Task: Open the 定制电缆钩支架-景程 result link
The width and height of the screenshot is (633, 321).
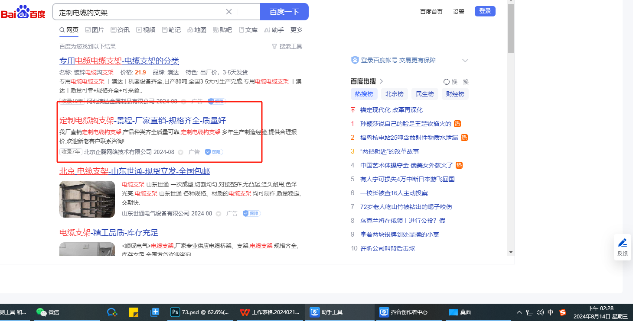Action: pos(142,120)
